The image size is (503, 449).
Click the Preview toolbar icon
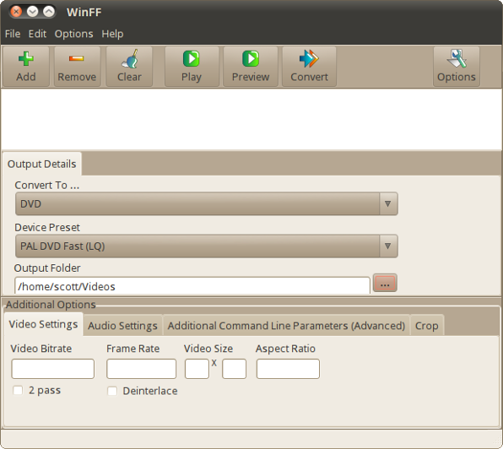[251, 59]
